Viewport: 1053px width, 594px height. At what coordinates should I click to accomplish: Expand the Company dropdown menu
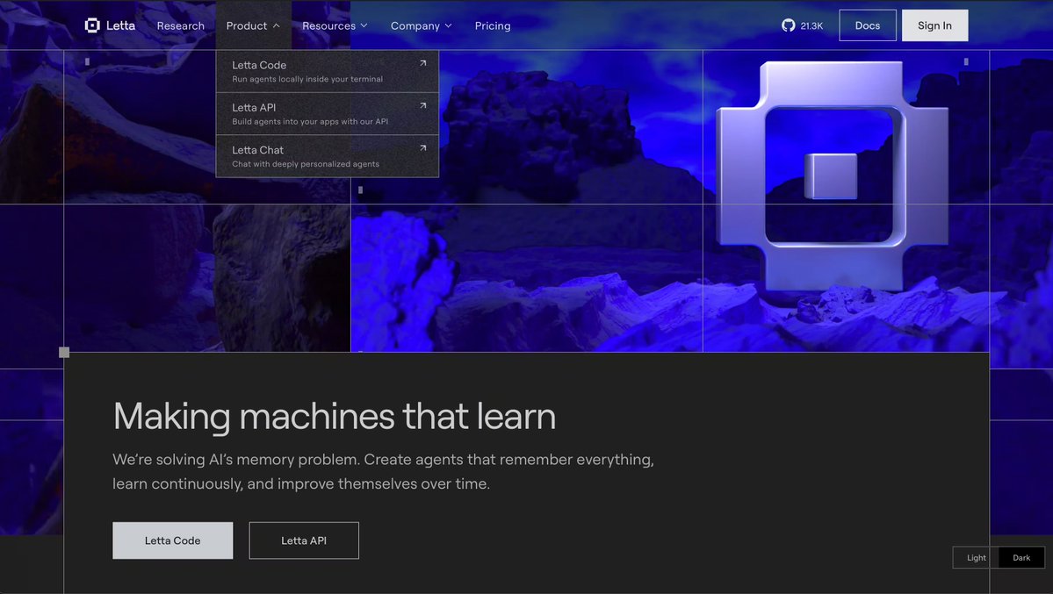point(421,25)
